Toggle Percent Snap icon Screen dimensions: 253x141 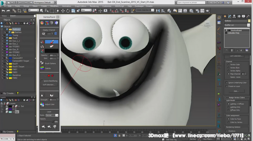tap(122, 11)
